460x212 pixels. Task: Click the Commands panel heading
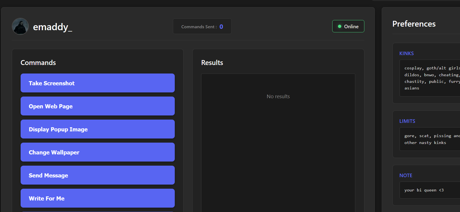click(38, 63)
